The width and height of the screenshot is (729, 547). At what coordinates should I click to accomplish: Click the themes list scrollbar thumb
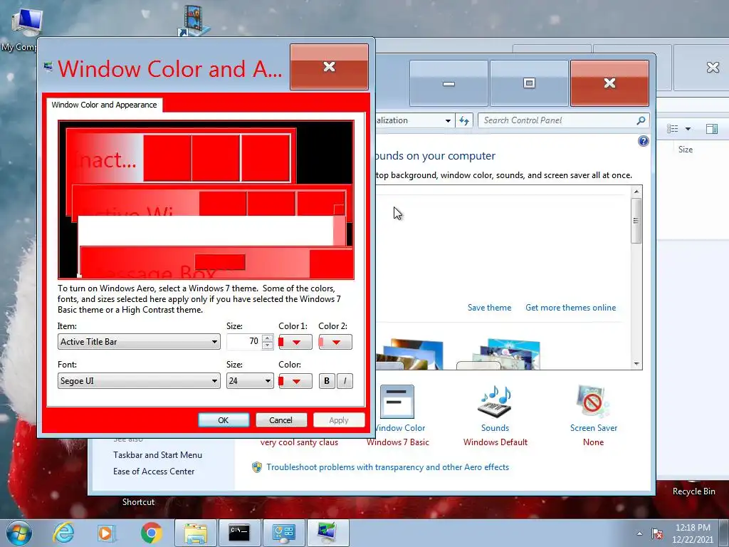click(x=636, y=221)
